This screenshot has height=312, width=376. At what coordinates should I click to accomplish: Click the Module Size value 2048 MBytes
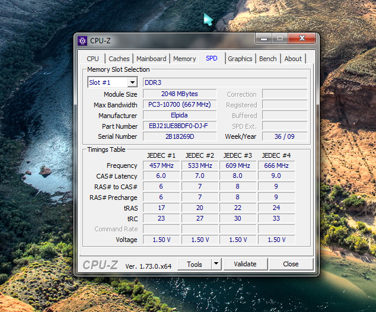(x=180, y=94)
